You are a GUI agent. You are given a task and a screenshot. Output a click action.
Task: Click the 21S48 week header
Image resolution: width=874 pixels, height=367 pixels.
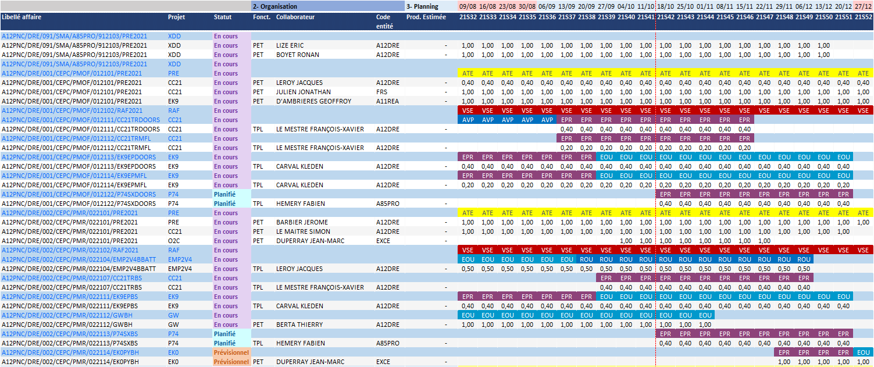tap(784, 17)
